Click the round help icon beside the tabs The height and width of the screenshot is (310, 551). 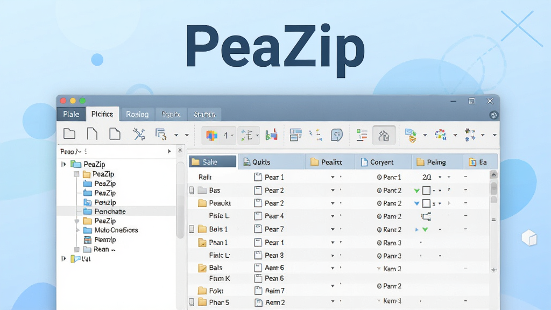point(493,115)
